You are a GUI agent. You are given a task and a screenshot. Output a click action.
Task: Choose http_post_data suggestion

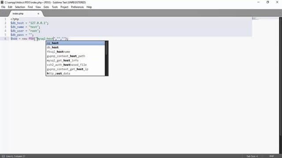coord(75,73)
